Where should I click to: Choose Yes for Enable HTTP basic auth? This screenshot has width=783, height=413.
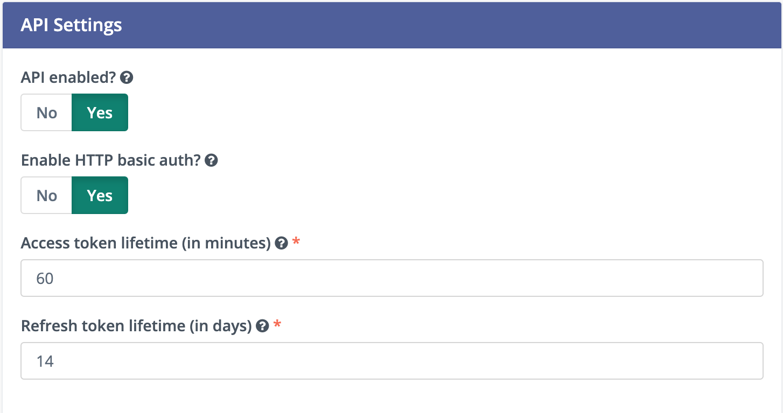(100, 196)
